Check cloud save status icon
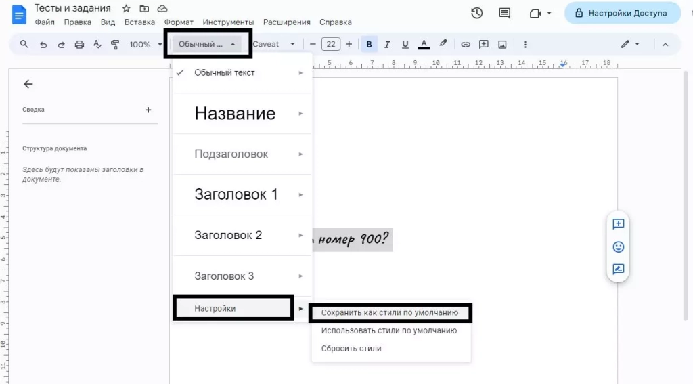This screenshot has width=693, height=384. pyautogui.click(x=162, y=8)
